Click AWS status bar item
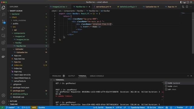This screenshot has width=194, height=109. click(34, 107)
